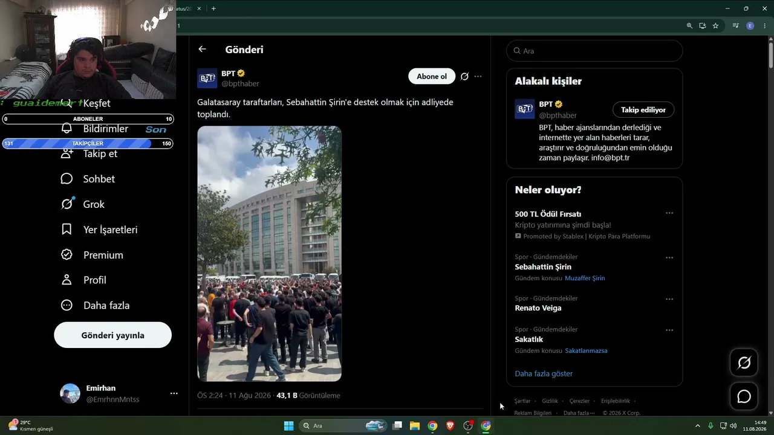Open the BPT avatar in Alakalı kişiler
Viewport: 774px width, 435px height.
coord(525,109)
